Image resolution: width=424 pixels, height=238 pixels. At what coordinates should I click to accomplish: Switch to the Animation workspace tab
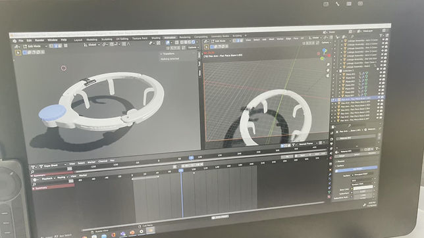[x=170, y=37]
